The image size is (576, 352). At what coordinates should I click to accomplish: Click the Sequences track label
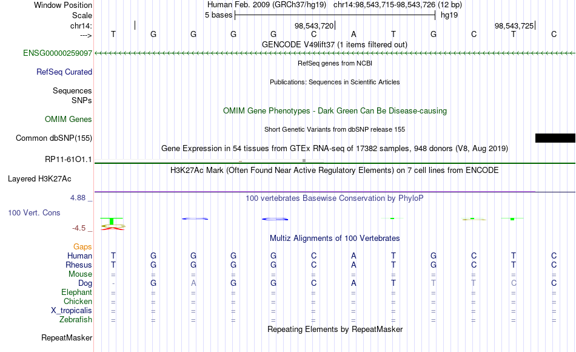point(72,90)
